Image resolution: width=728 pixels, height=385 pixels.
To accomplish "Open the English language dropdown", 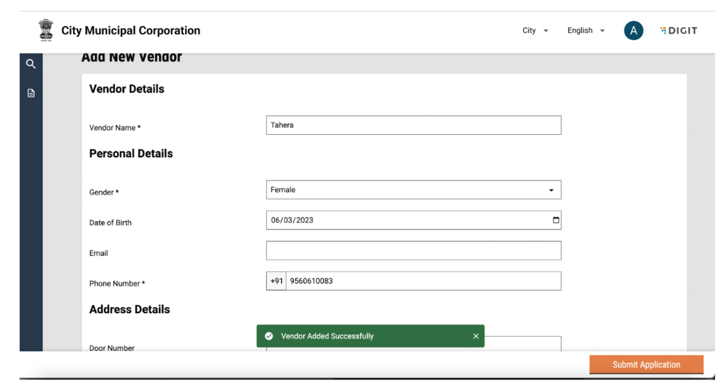I will coord(585,31).
